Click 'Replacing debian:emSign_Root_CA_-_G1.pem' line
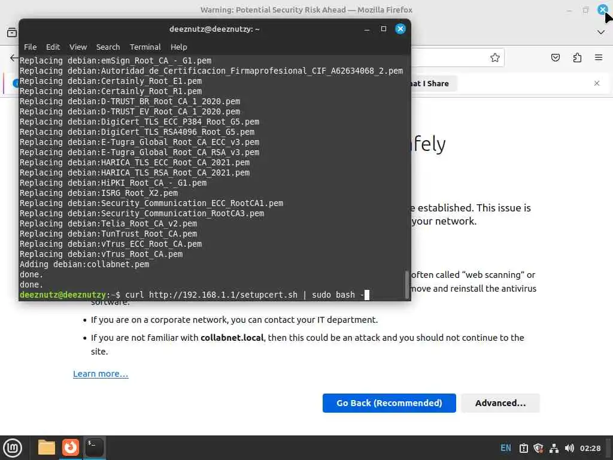This screenshot has width=613, height=460. [116, 60]
